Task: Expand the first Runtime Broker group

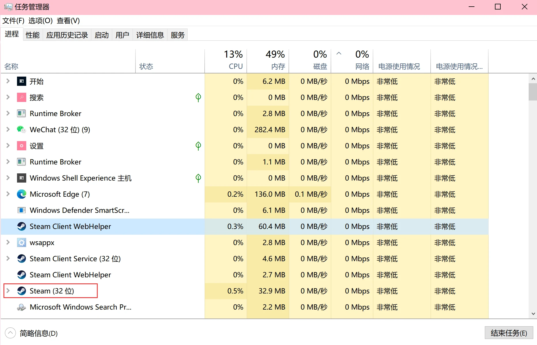Action: 8,114
